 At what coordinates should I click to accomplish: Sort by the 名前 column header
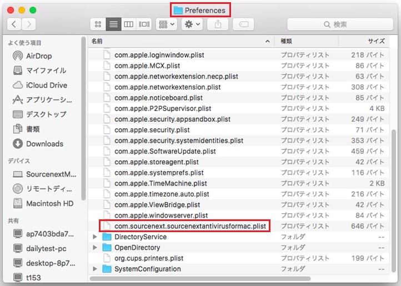pyautogui.click(x=181, y=41)
